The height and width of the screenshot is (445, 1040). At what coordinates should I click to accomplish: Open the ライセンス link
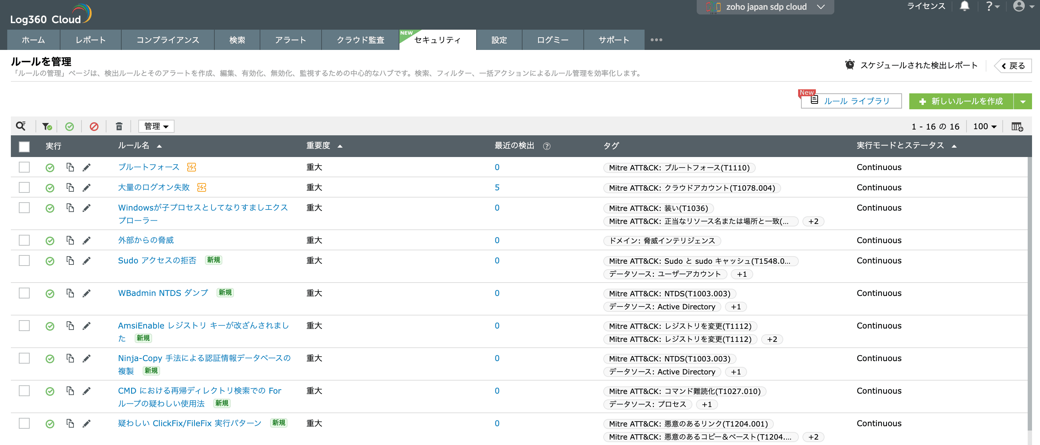click(x=926, y=6)
